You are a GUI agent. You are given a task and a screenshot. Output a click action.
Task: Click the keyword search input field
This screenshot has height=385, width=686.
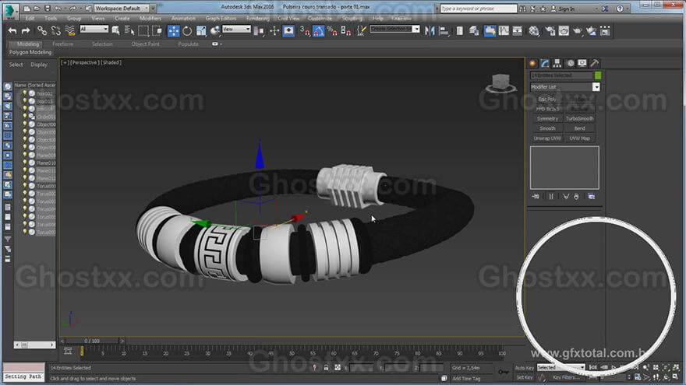pos(478,9)
